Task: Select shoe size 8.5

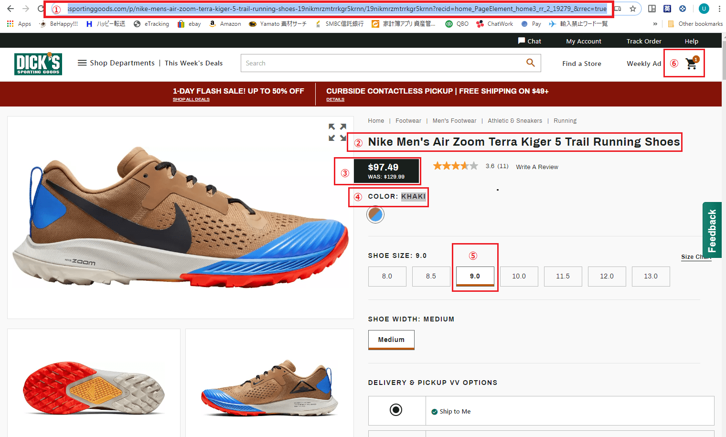Action: 431,276
